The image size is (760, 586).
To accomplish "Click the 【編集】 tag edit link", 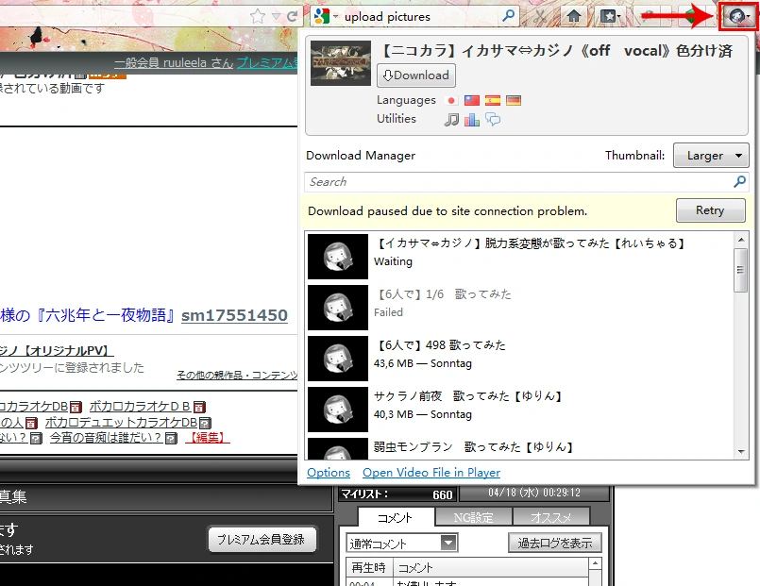I will tap(208, 438).
